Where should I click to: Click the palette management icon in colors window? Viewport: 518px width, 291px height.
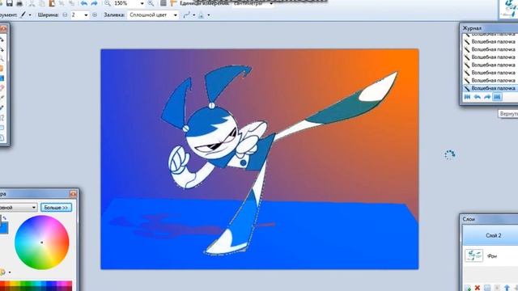coord(2,272)
